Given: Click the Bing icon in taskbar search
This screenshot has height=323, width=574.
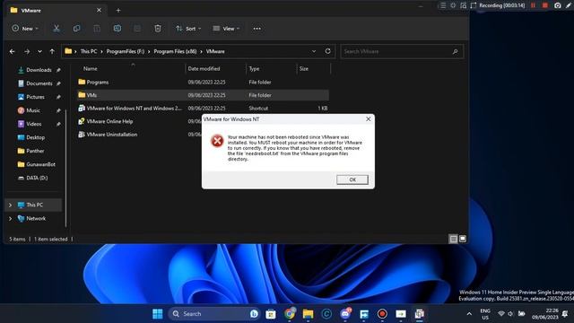Looking at the screenshot, I should pos(254,314).
